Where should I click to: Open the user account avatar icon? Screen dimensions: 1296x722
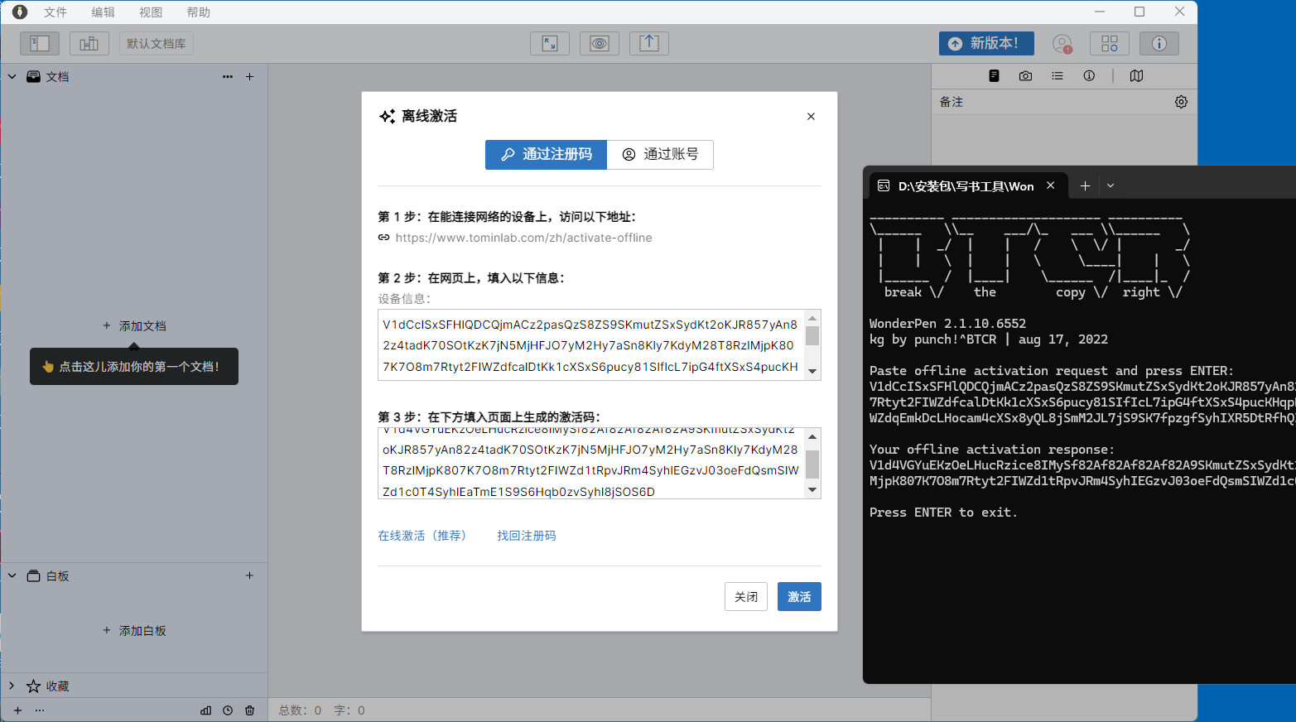1062,43
